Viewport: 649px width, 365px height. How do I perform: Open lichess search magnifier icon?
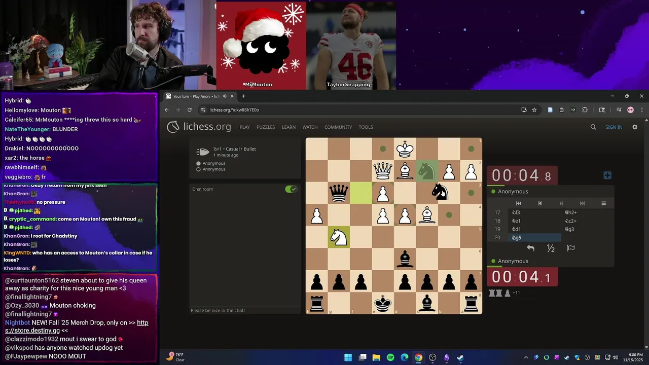[x=593, y=127]
